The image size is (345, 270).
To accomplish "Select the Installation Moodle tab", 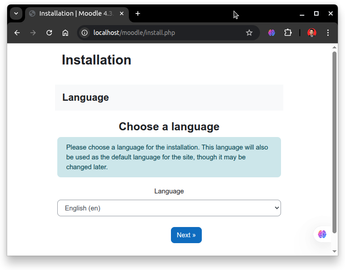I will (x=76, y=13).
